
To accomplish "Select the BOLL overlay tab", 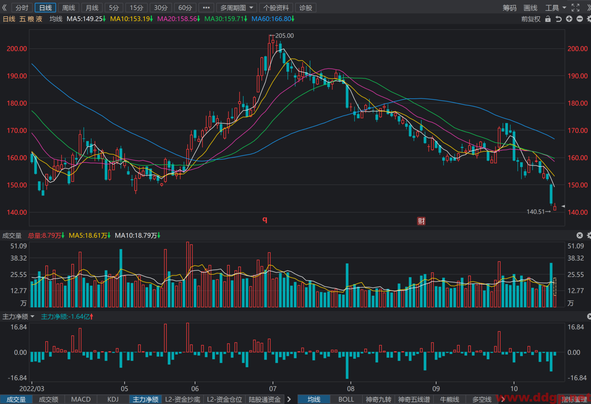I will point(346,399).
